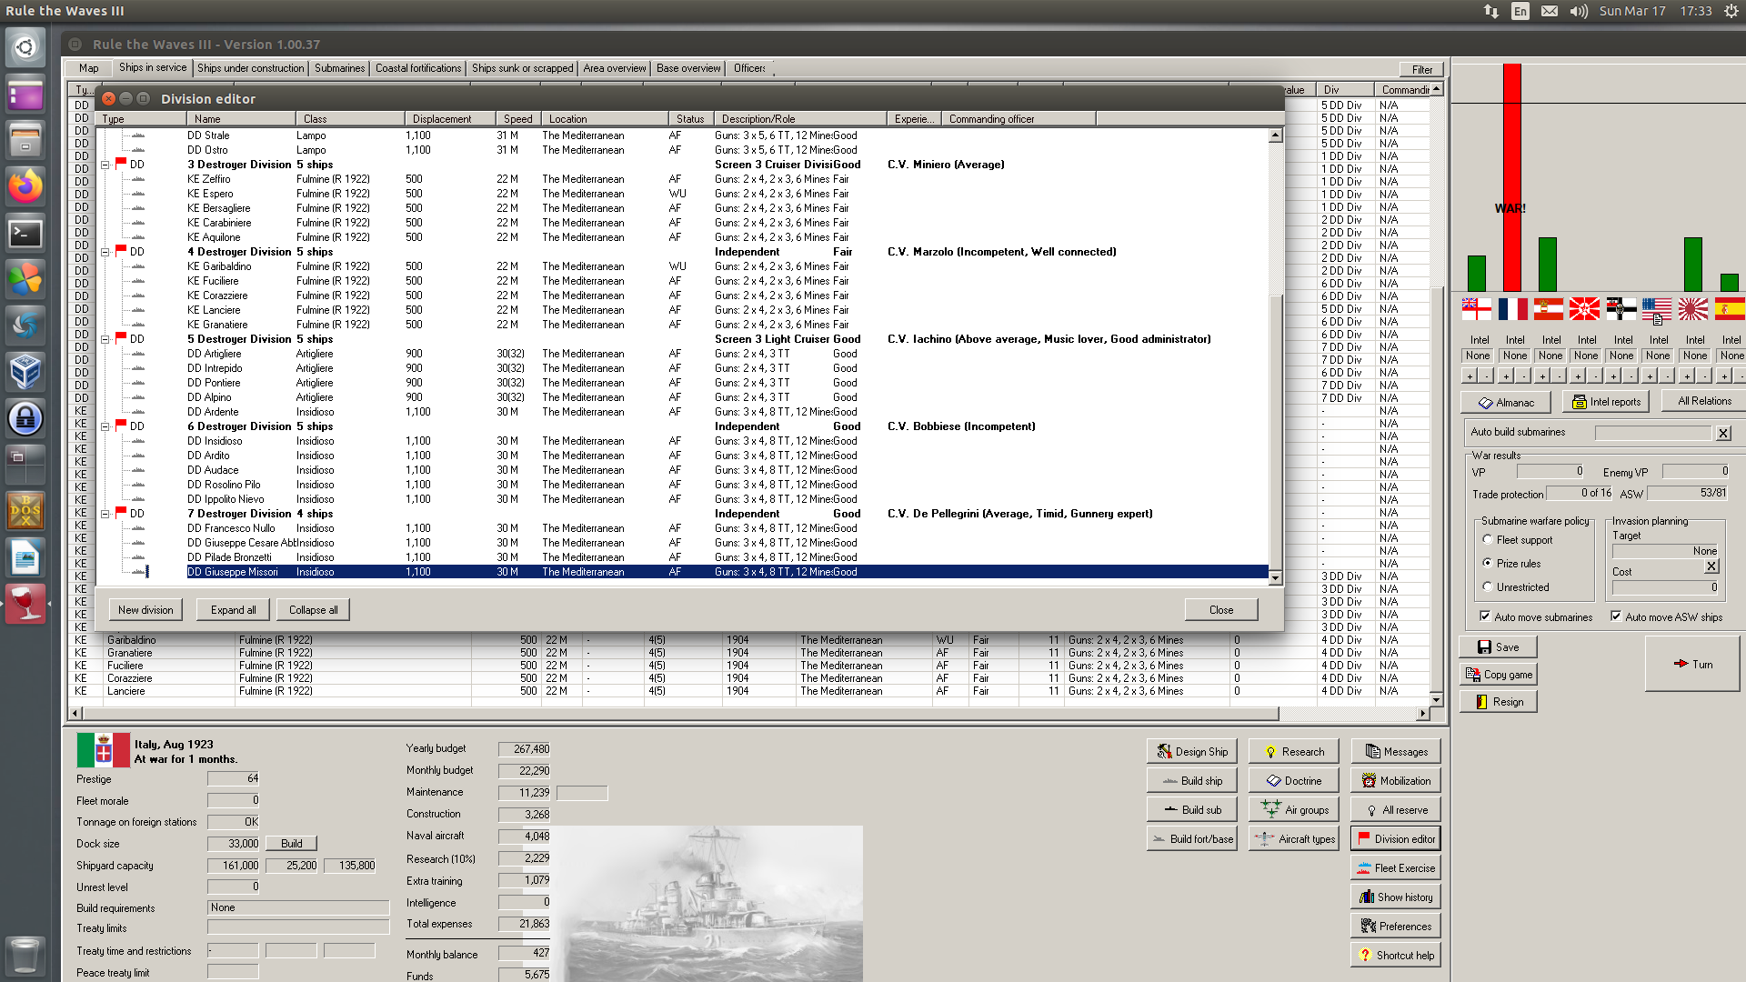
Task: Open Show history
Action: pyautogui.click(x=1395, y=897)
